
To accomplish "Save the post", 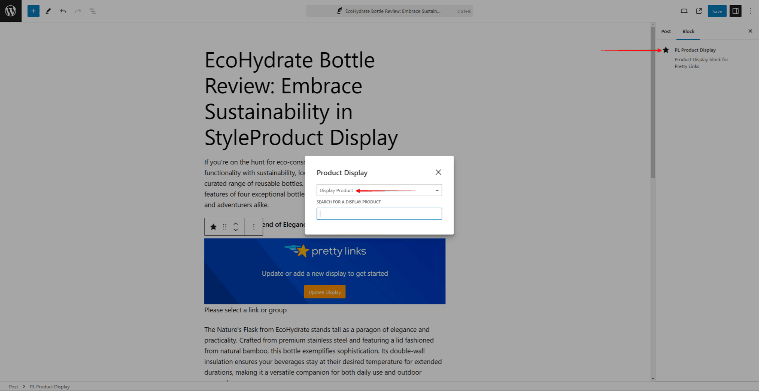I will (x=717, y=11).
